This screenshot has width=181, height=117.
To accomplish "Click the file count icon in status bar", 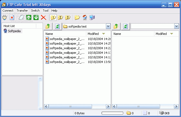I will pos(145,113).
